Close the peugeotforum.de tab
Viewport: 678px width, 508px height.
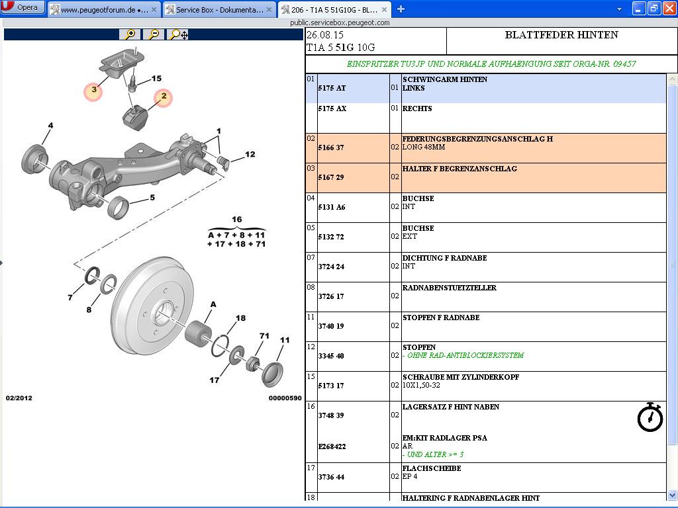pyautogui.click(x=154, y=10)
